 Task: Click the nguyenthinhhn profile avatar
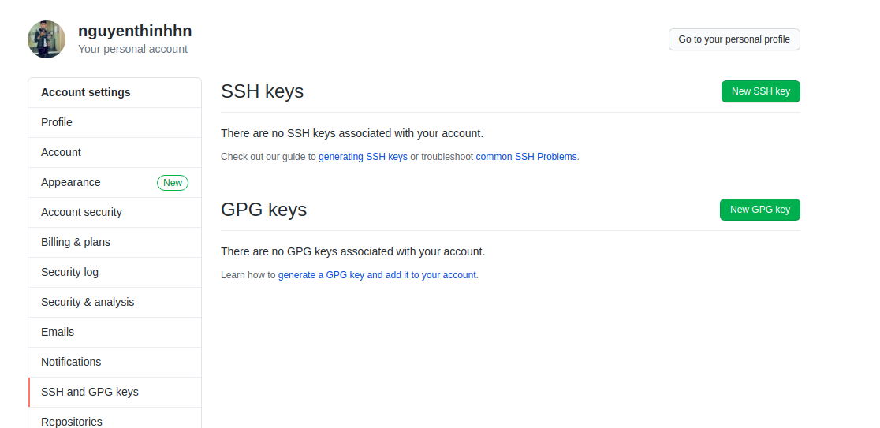(x=47, y=39)
